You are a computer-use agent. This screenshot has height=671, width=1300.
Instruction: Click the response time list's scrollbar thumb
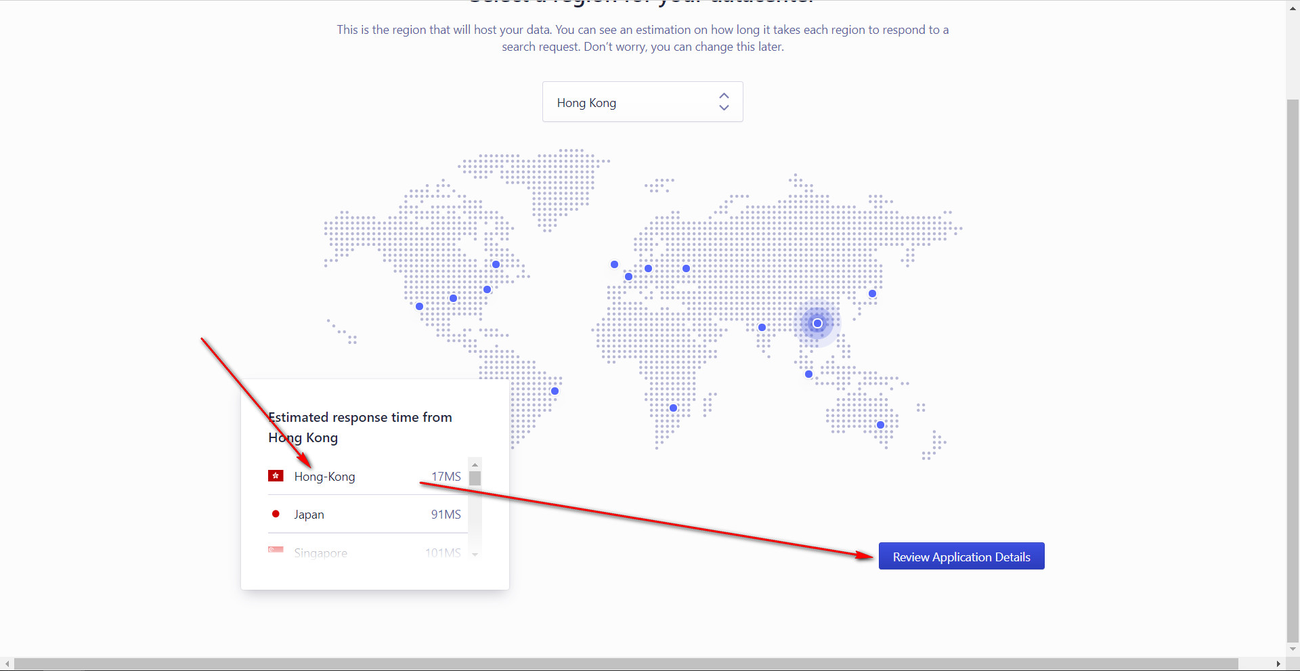(475, 479)
